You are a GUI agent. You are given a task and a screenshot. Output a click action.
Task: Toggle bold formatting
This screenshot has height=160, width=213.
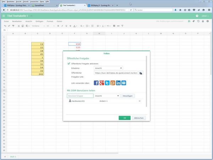[x=58, y=26]
